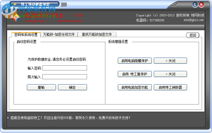The image size is (212, 133).
Task: Enable 启用电脑隐藏保护
Action: 135,61
